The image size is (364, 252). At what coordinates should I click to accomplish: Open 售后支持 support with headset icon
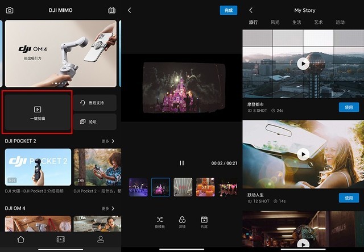pyautogui.click(x=95, y=103)
